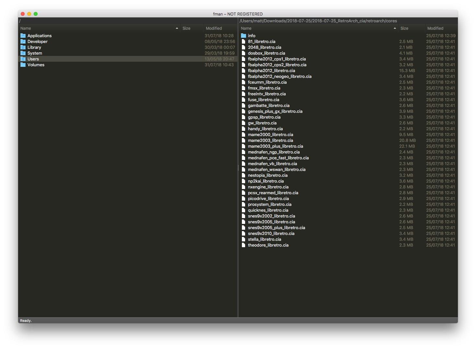Screen dimensions: 476x349
Task: Open the Modified column header in right pane
Action: click(x=435, y=28)
